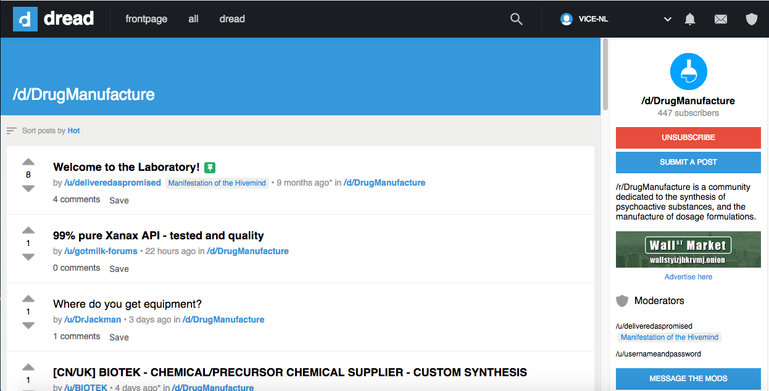Visit /u/DrJackman user profile
The image size is (769, 391).
pos(94,319)
